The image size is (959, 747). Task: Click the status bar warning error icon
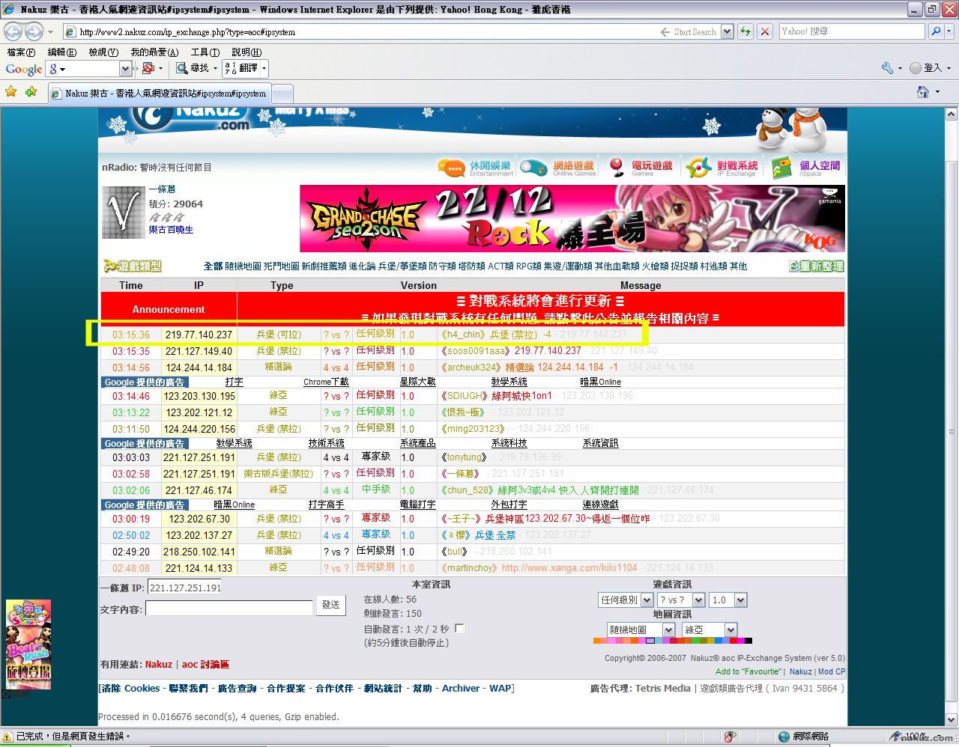[x=8, y=737]
